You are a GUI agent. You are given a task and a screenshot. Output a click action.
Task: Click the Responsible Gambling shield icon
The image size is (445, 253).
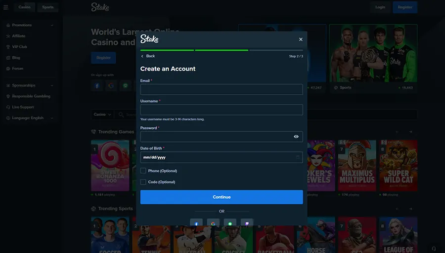[8, 96]
